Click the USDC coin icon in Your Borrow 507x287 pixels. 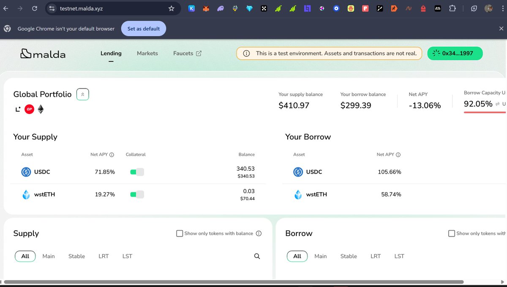click(298, 172)
